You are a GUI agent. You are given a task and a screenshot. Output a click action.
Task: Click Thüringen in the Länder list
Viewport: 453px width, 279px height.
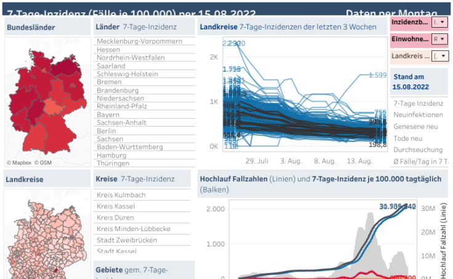coord(113,163)
